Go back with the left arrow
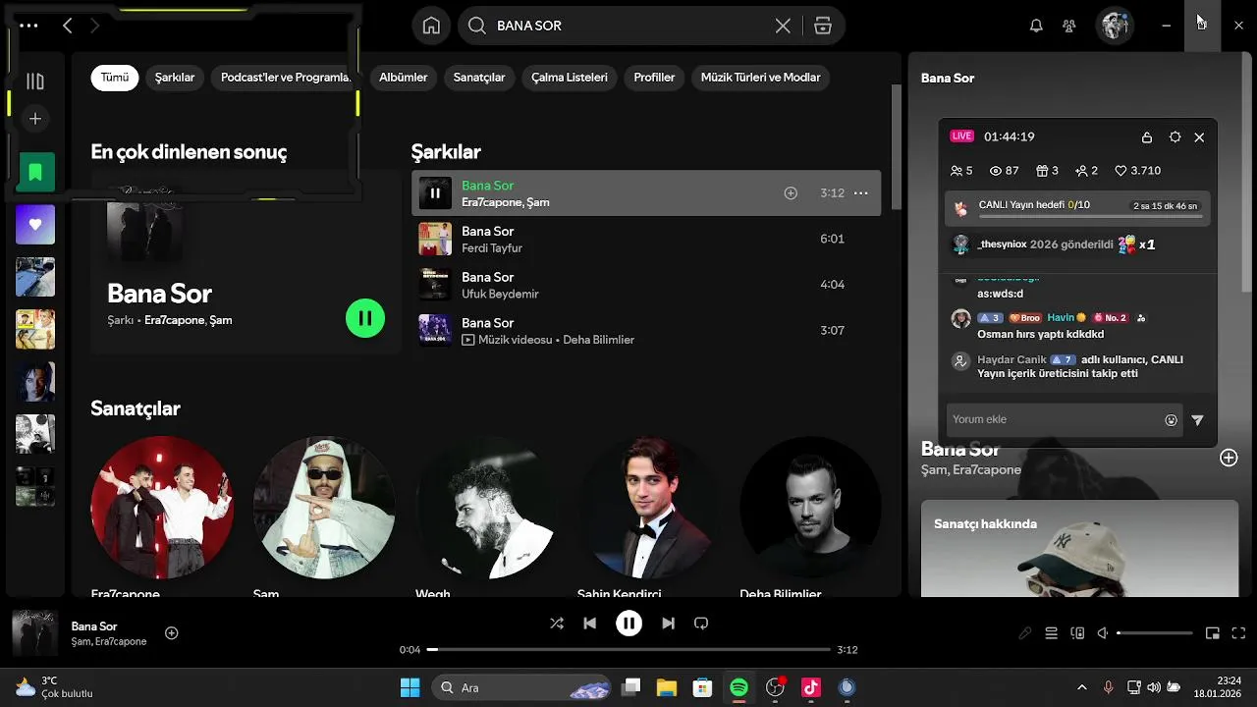The image size is (1257, 707). [67, 26]
